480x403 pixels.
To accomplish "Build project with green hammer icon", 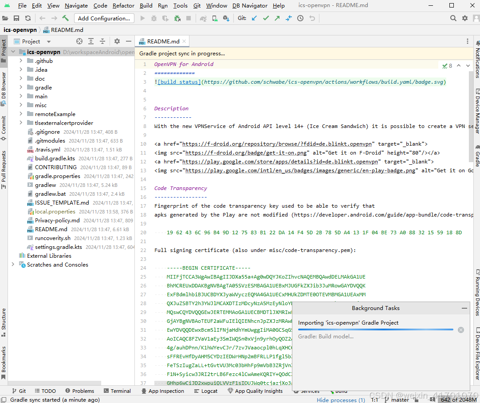I will pyautogui.click(x=65, y=18).
